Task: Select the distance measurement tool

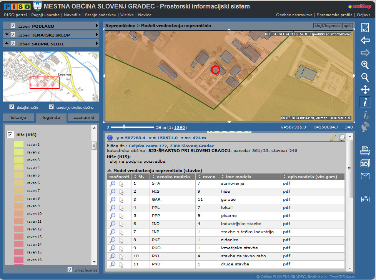Action: tap(365, 199)
